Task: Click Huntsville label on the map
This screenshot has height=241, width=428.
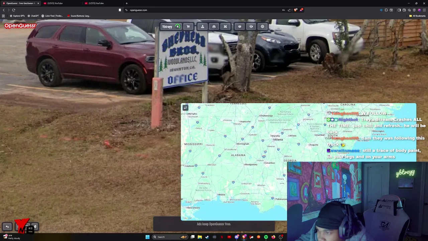Action: coord(245,122)
